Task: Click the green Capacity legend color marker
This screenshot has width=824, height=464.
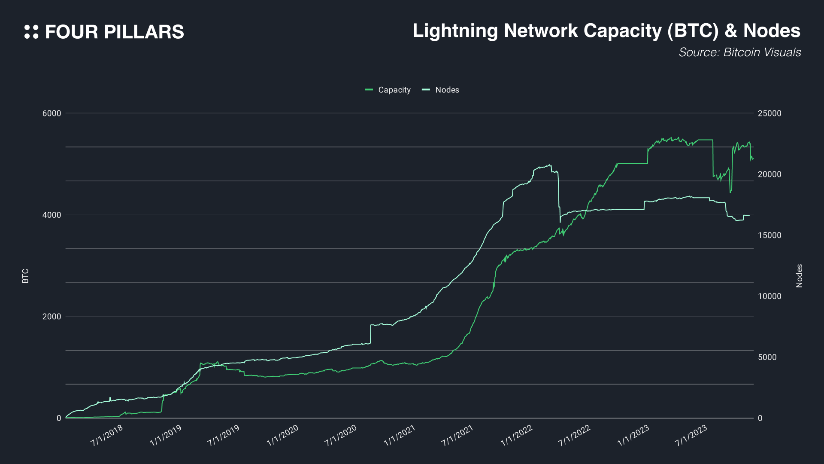Action: [x=369, y=90]
